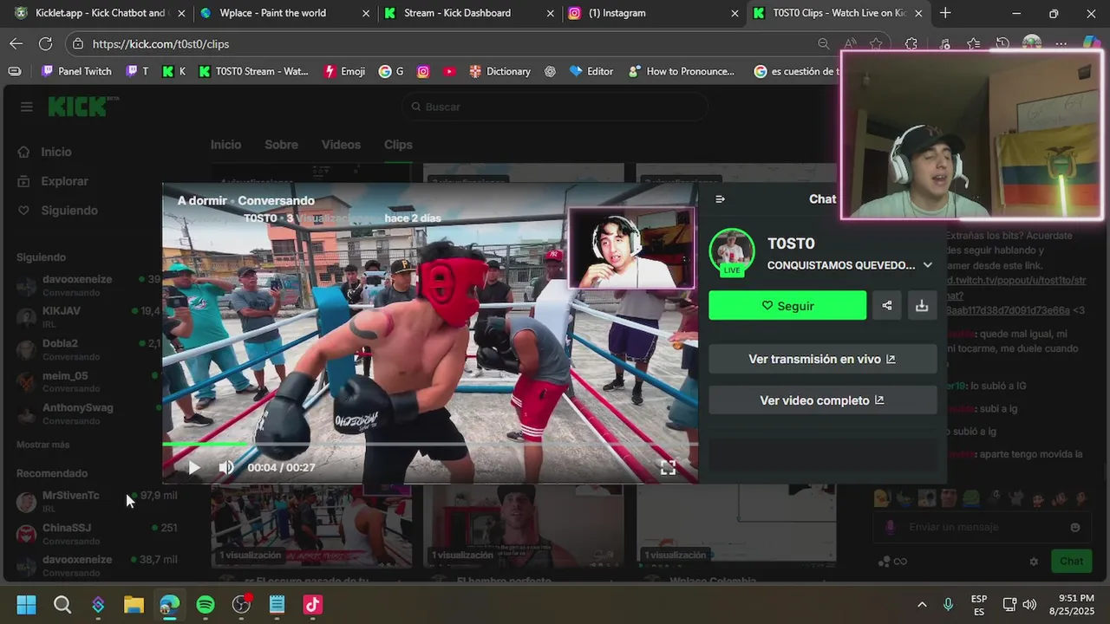Open chat settings gear icon
The height and width of the screenshot is (624, 1110).
[x=1034, y=562]
